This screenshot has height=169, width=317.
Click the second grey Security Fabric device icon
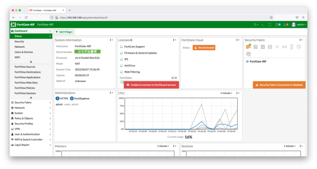[x=255, y=47]
